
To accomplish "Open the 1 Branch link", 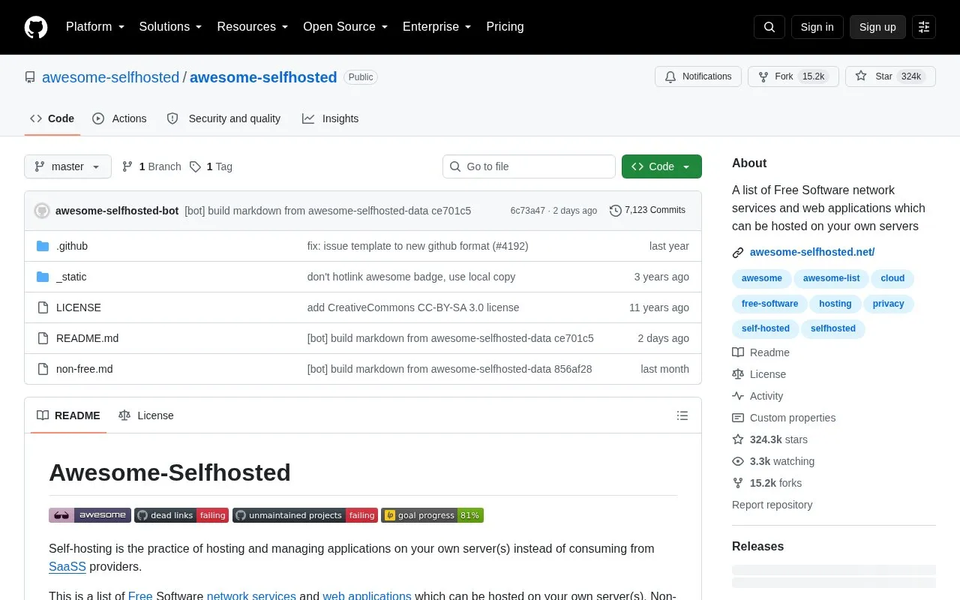I will click(x=151, y=166).
